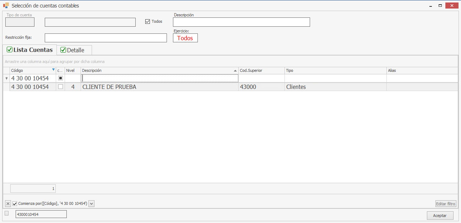Image resolution: width=461 pixels, height=223 pixels.
Task: Open the Ejercicio 'Todos' selector
Action: (x=185, y=38)
